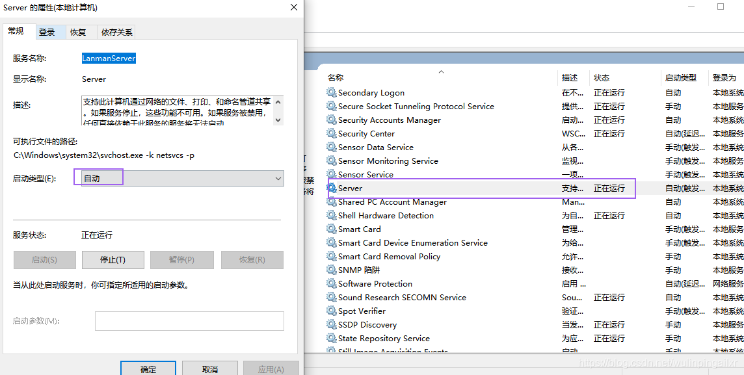
Task: Select the Sensor Data Service name
Action: [376, 147]
